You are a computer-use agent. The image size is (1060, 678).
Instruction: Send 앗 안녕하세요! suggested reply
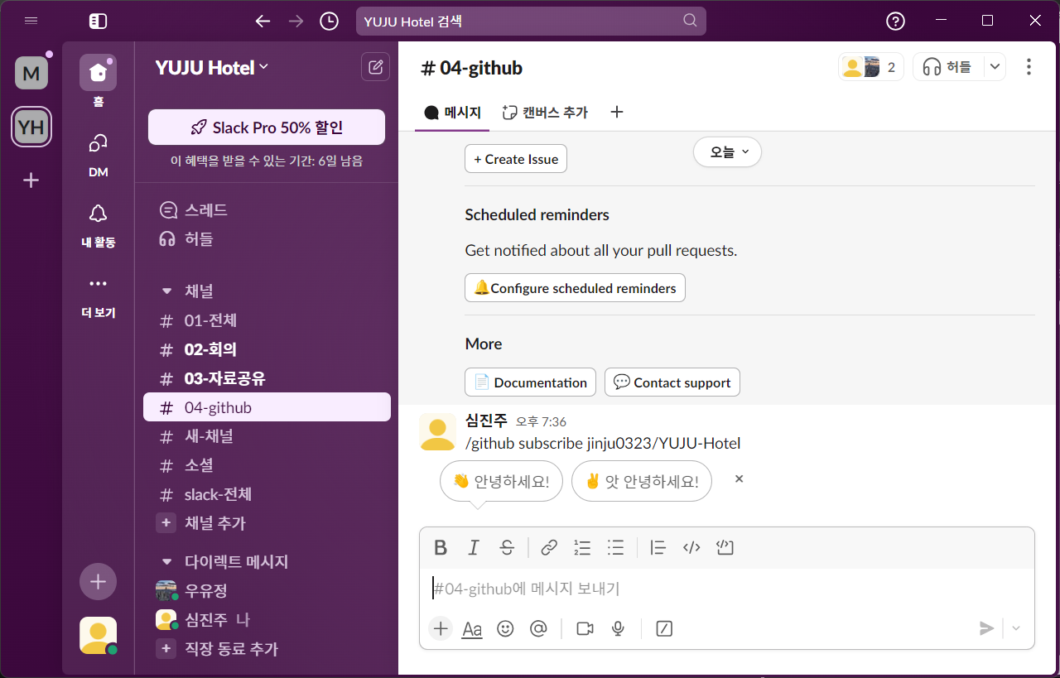pyautogui.click(x=642, y=481)
